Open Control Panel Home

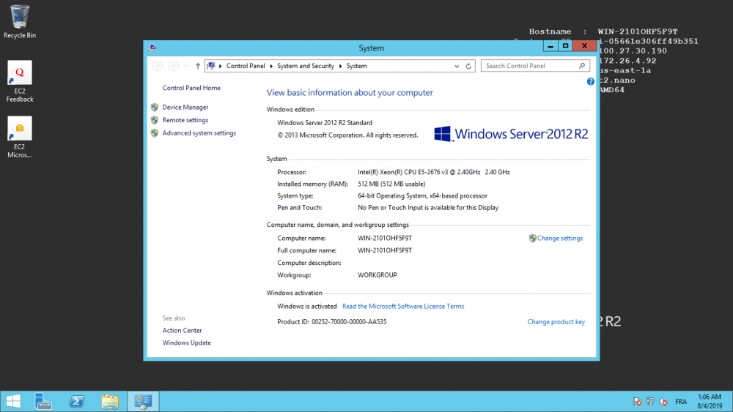click(x=191, y=88)
